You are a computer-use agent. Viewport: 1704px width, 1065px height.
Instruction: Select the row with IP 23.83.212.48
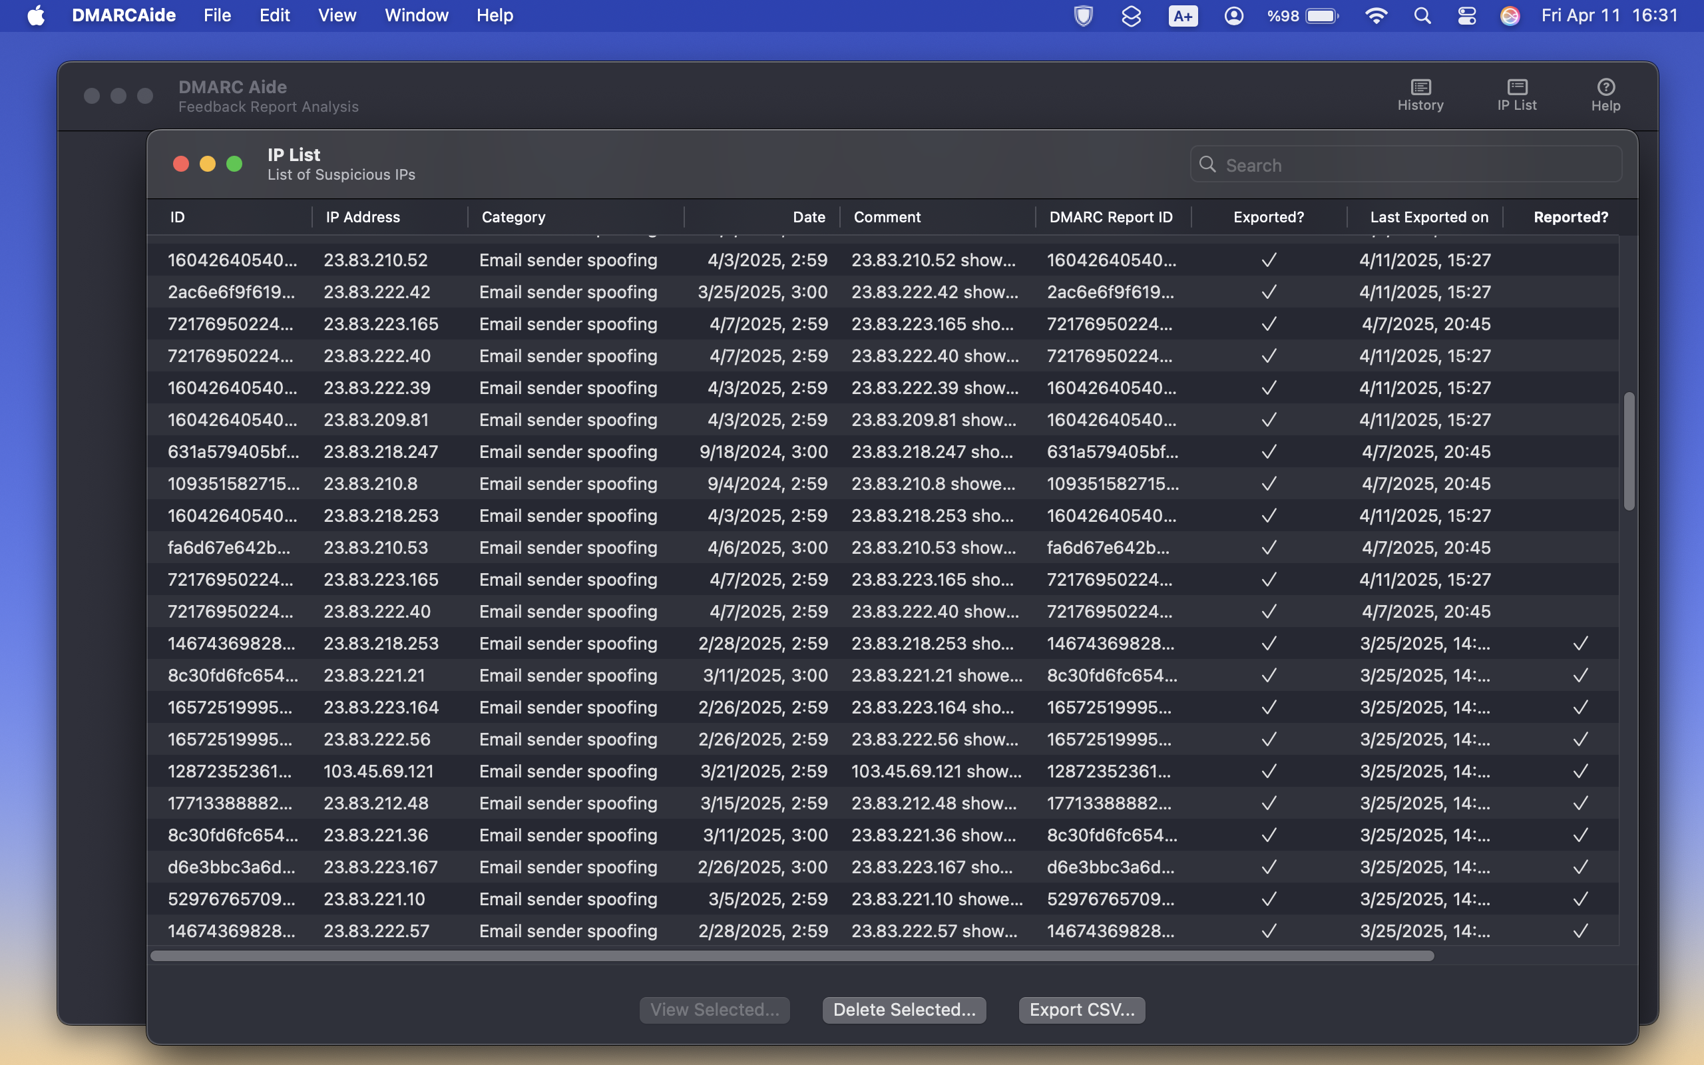pos(883,803)
